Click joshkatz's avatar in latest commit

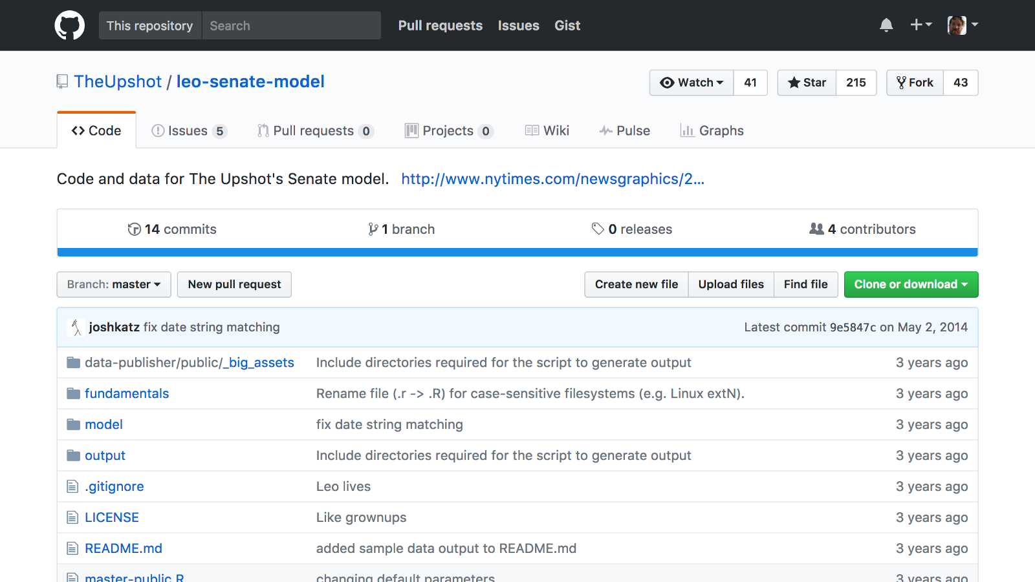76,327
